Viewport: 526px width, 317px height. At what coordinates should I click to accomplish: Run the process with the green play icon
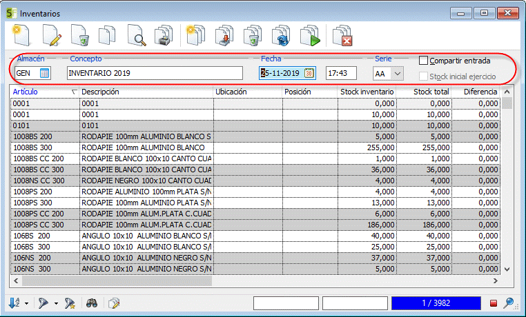pyautogui.click(x=311, y=35)
